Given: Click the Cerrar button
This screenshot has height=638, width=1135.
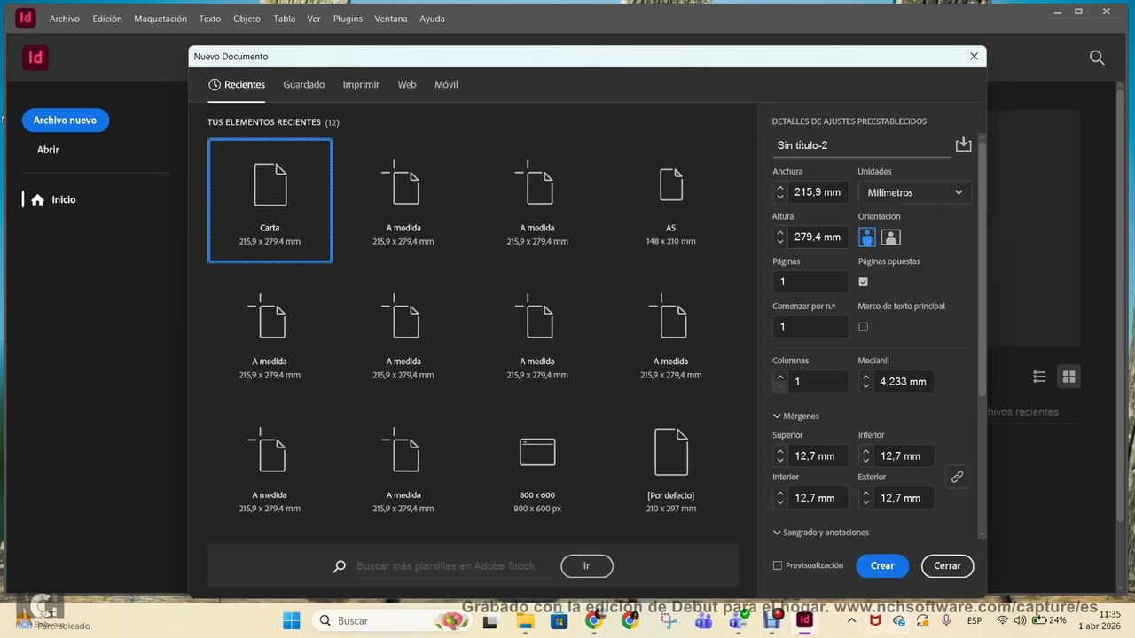Looking at the screenshot, I should tap(947, 565).
